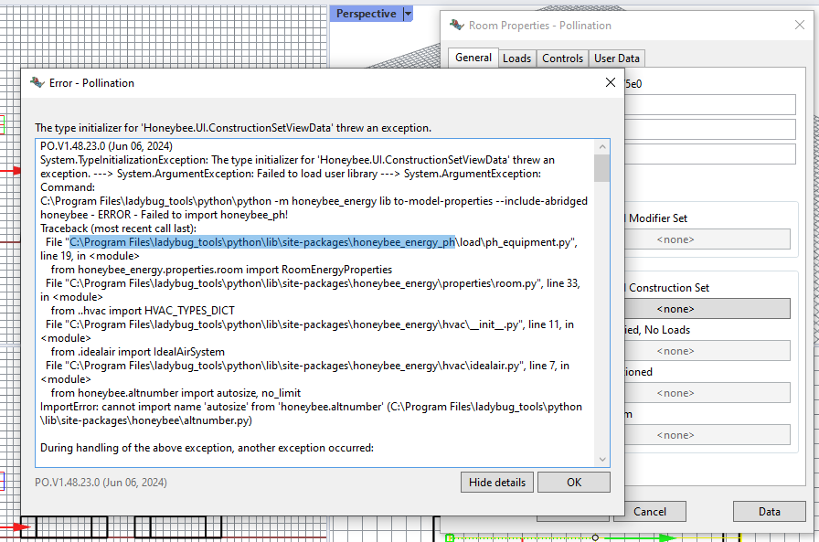The height and width of the screenshot is (542, 819).
Task: Confirm the error with OK
Action: (574, 483)
